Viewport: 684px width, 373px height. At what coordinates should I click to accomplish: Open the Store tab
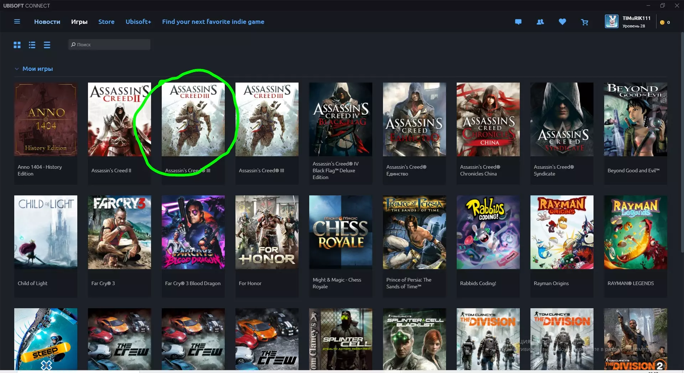pos(106,22)
